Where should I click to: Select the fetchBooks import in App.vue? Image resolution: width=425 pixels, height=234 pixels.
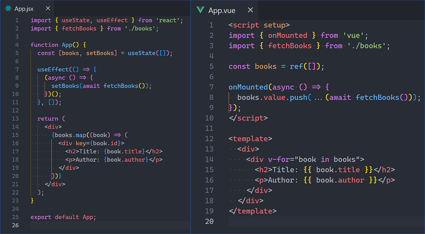(x=290, y=45)
